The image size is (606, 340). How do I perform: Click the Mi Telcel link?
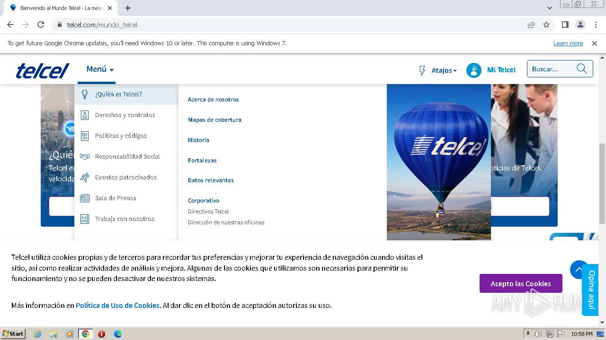501,70
